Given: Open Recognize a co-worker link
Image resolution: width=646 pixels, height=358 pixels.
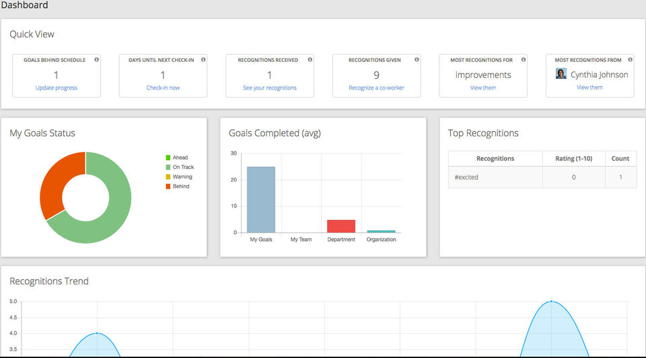Looking at the screenshot, I should click(377, 87).
